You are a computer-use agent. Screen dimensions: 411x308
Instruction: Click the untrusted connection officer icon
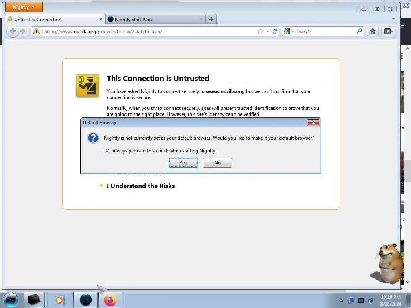pyautogui.click(x=87, y=85)
